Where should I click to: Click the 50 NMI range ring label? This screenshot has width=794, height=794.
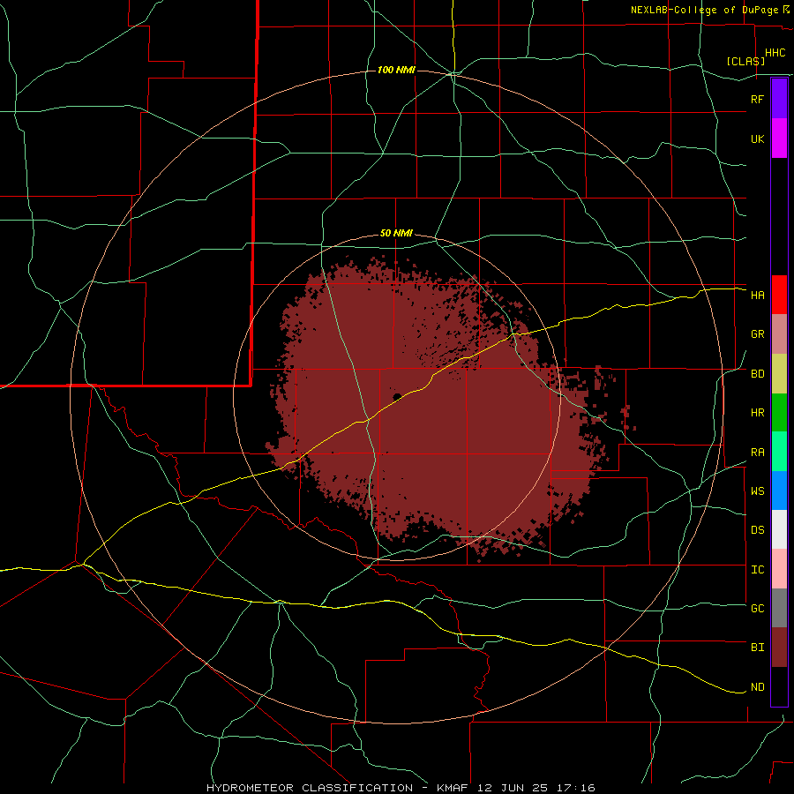click(396, 234)
